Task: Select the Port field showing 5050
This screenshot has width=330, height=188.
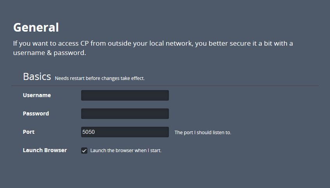Action: point(125,132)
